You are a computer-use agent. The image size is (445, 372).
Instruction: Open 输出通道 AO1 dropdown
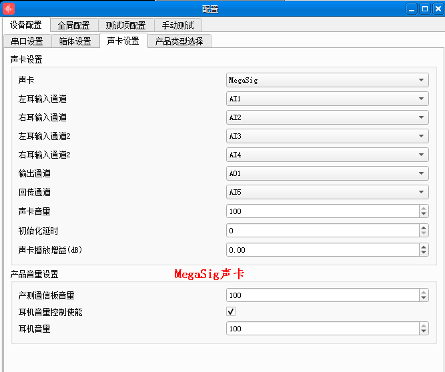click(327, 173)
